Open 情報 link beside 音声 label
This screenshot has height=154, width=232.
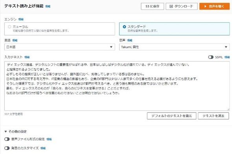pyautogui.click(x=130, y=40)
